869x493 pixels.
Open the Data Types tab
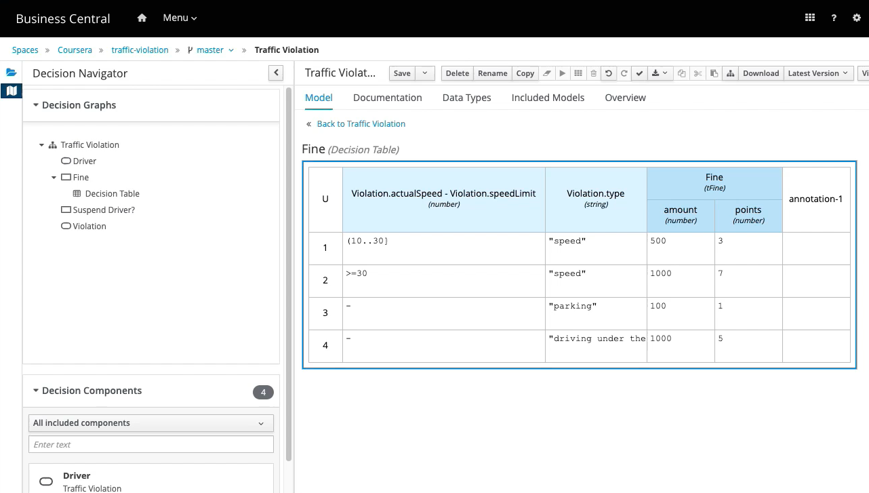[467, 98]
